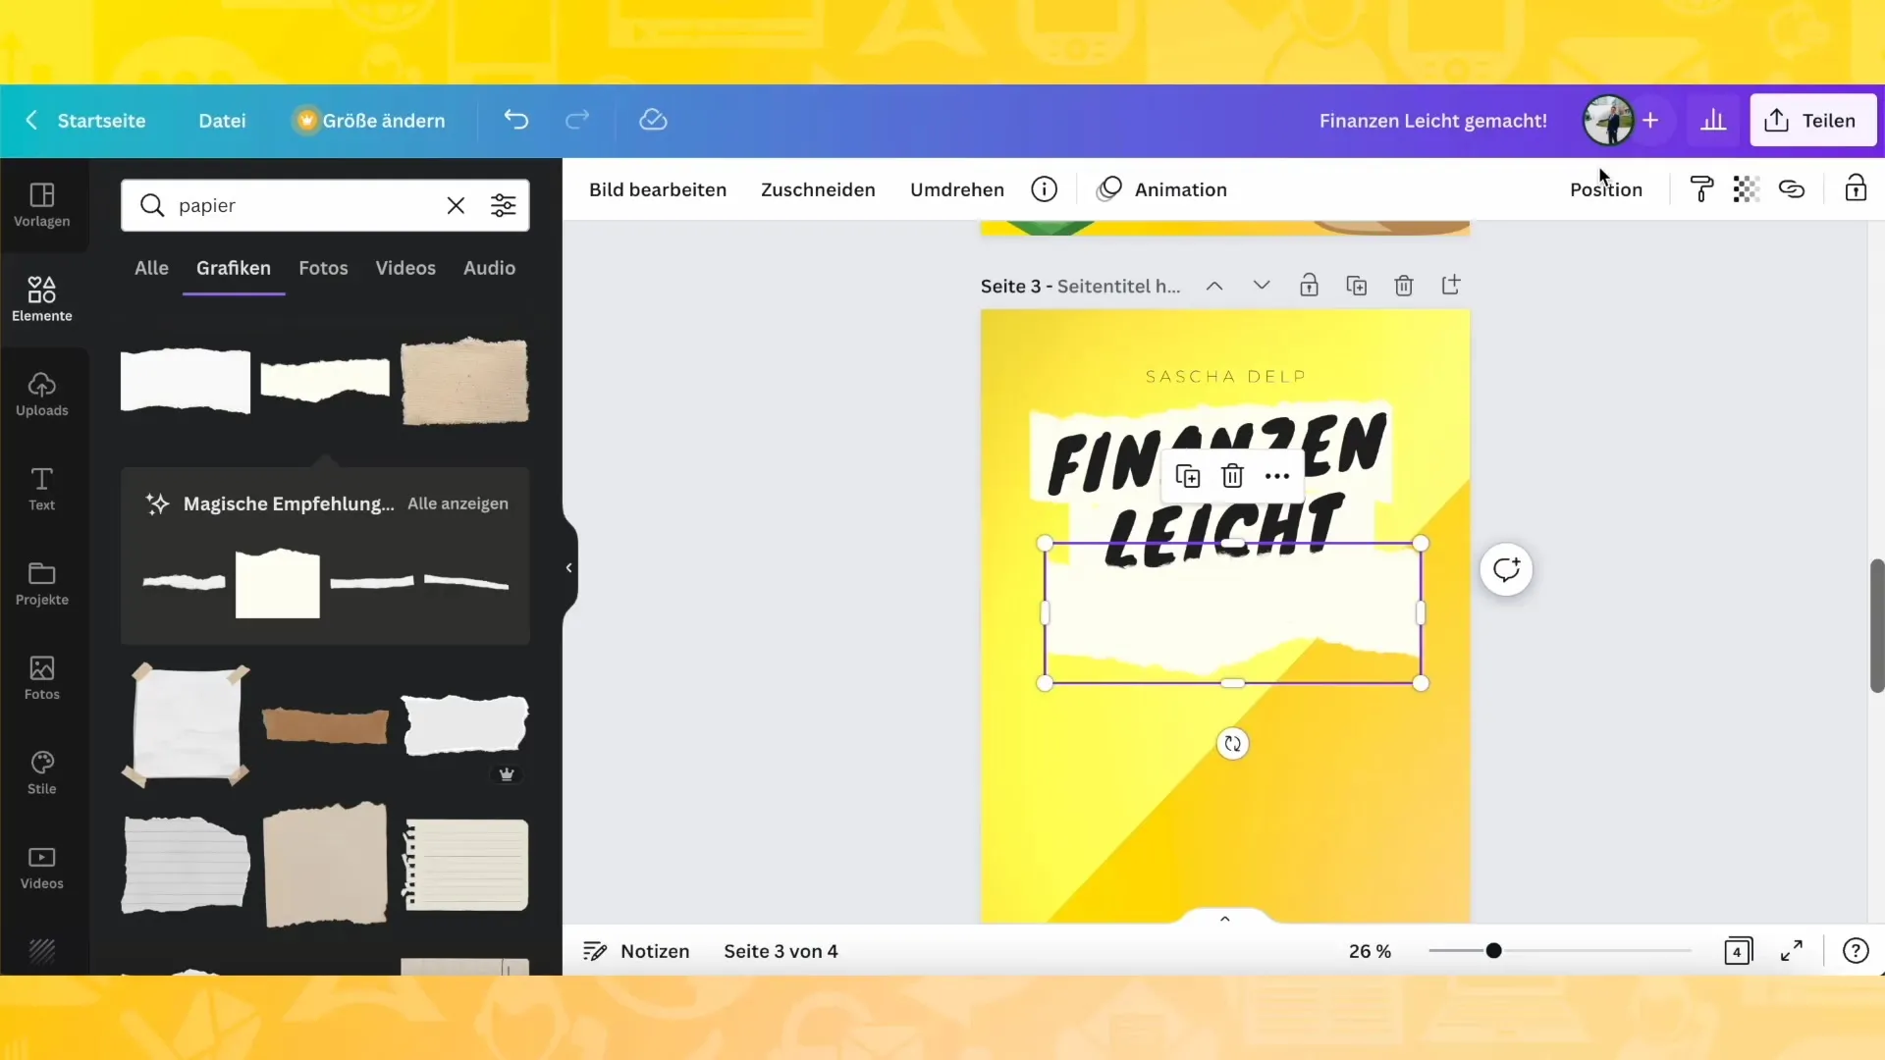The image size is (1885, 1060).
Task: Click the Alle (All) tab in search results
Action: (x=151, y=268)
